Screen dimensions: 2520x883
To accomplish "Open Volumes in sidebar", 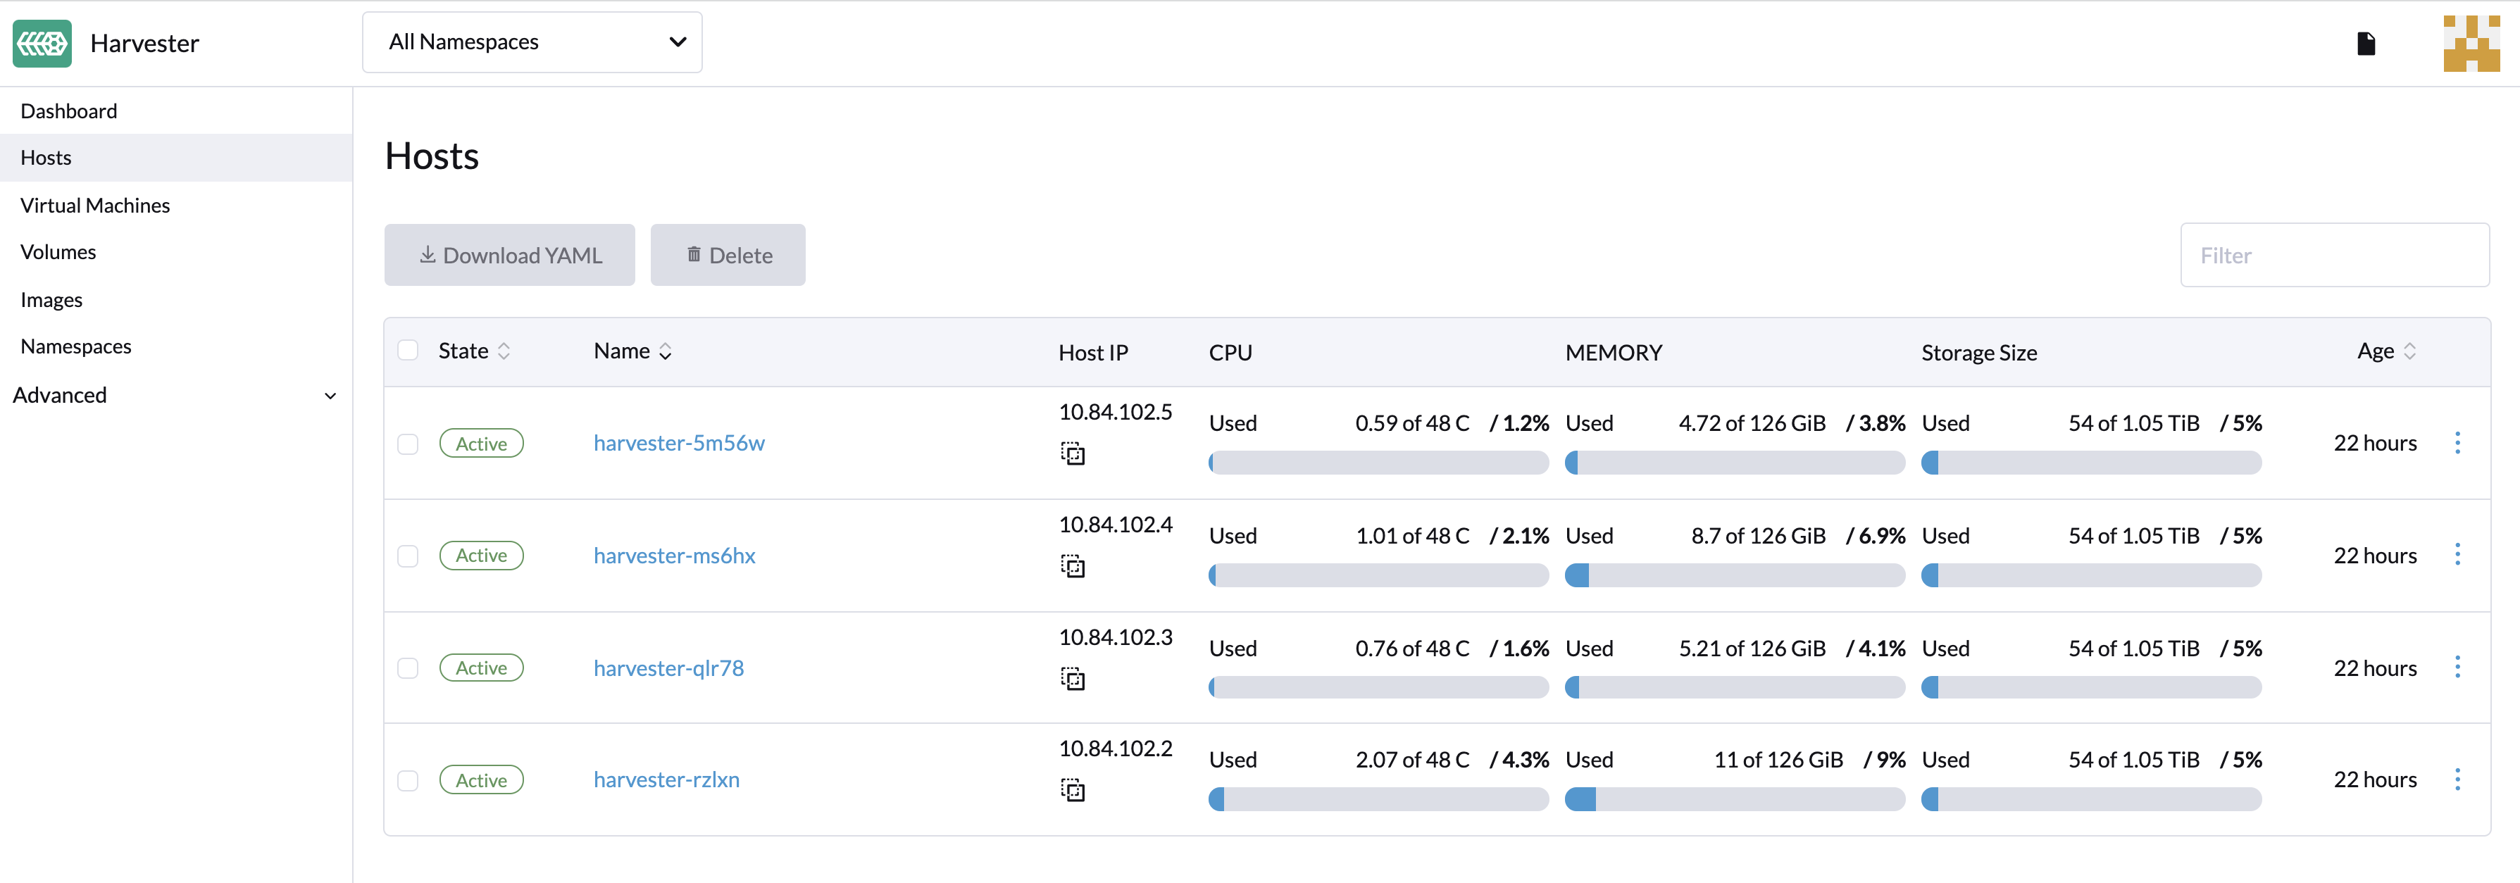I will click(176, 252).
